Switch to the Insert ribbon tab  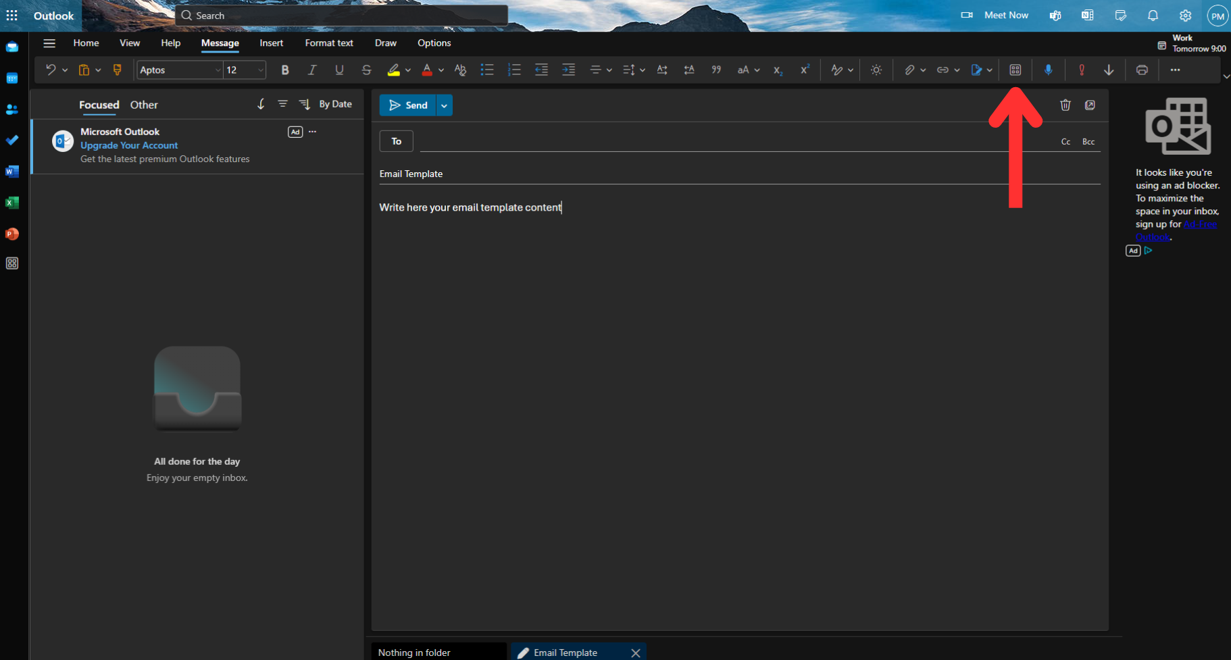(272, 43)
